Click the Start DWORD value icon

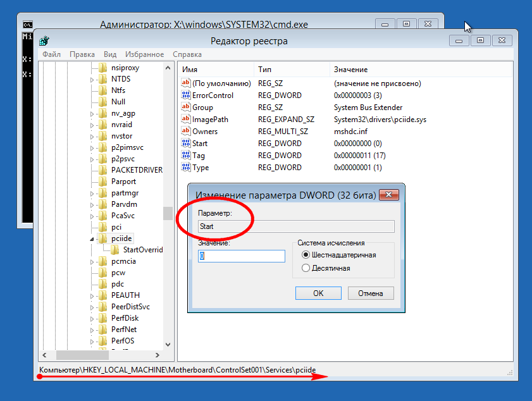(x=185, y=143)
